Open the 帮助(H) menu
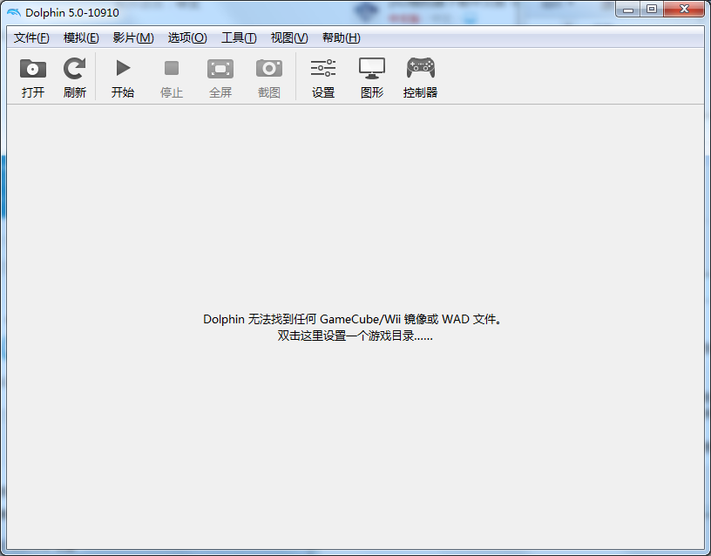The height and width of the screenshot is (556, 711). [341, 37]
